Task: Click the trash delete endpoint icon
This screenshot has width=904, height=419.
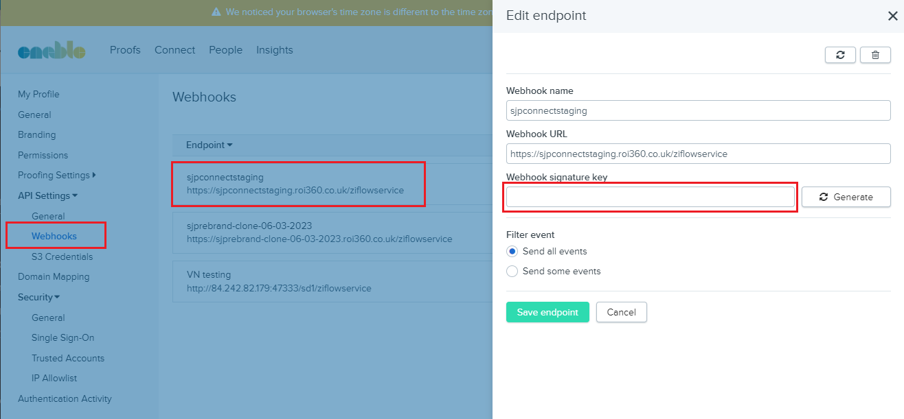Action: 875,55
